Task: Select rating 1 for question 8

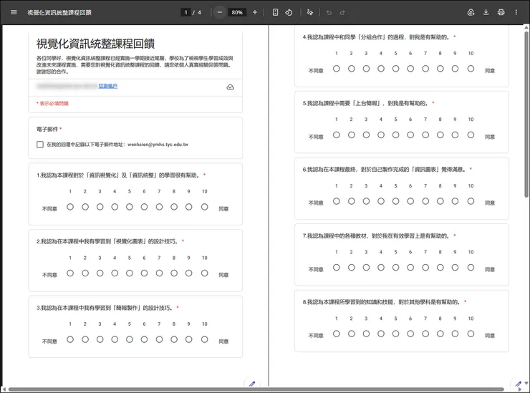Action: (x=337, y=334)
